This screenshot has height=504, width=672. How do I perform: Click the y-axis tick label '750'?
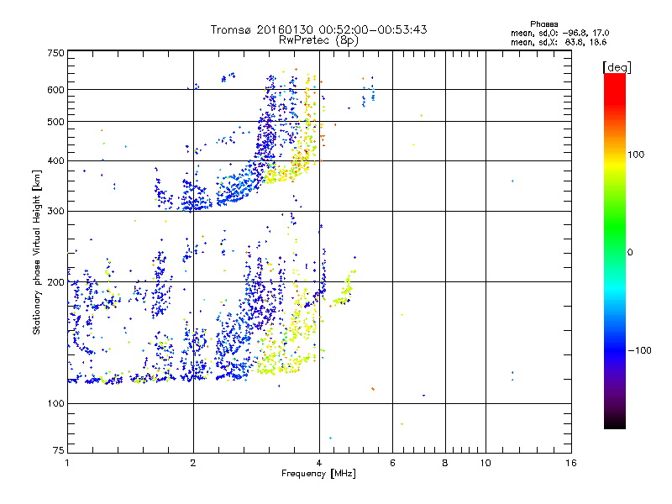coord(55,53)
